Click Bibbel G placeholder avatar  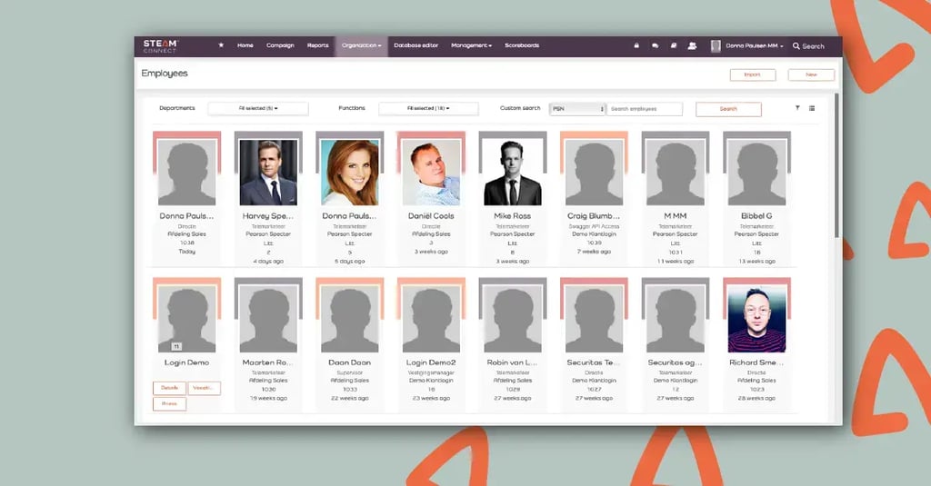[756, 172]
